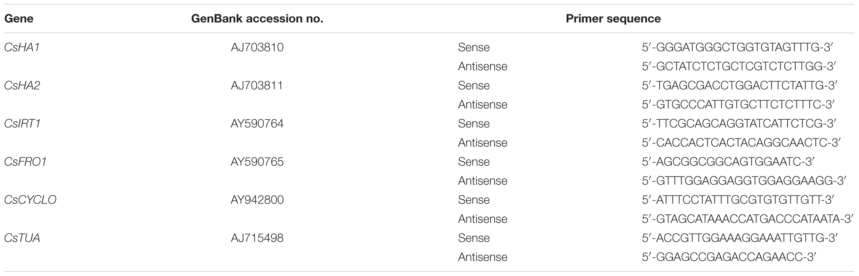Click accession number AJ703810

click(x=257, y=47)
